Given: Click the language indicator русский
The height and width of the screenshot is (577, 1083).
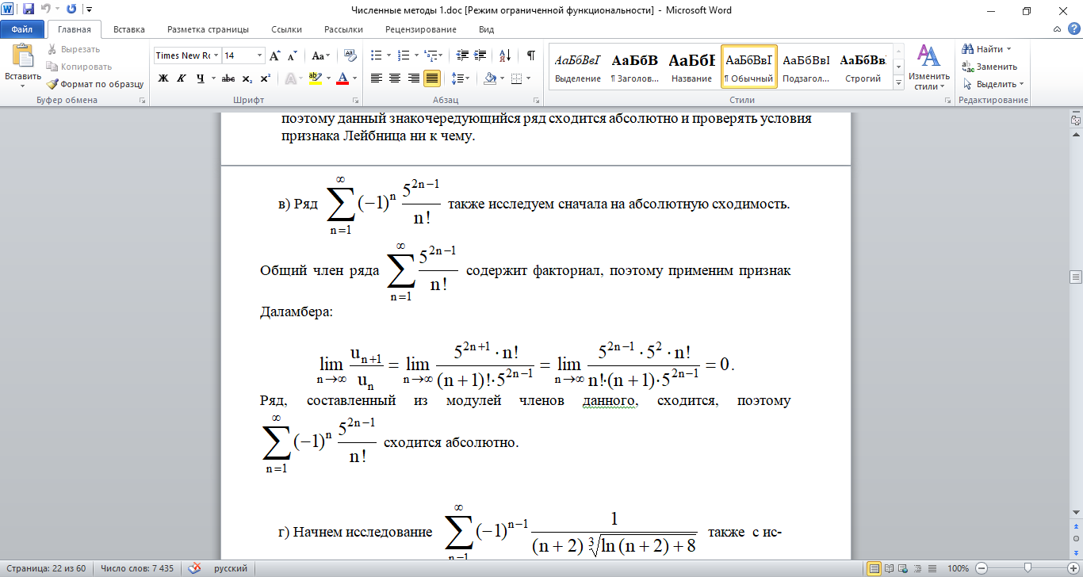Looking at the screenshot, I should (x=231, y=568).
